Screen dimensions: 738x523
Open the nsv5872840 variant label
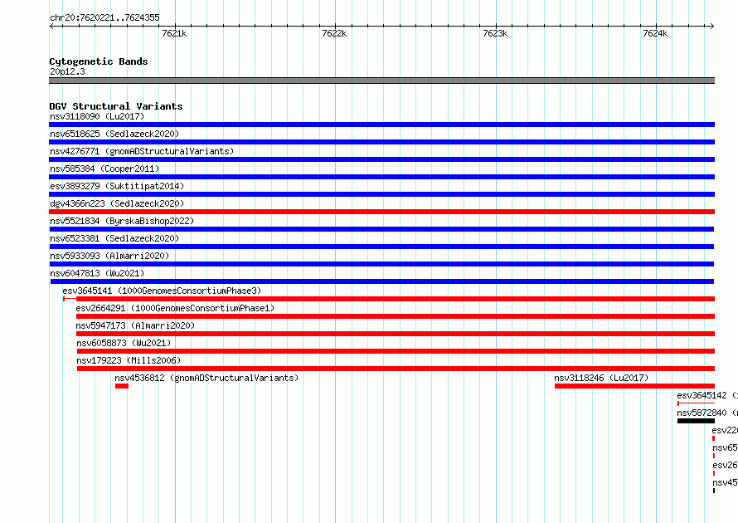[707, 413]
